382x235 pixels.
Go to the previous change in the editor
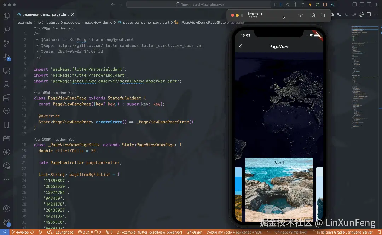339,14
